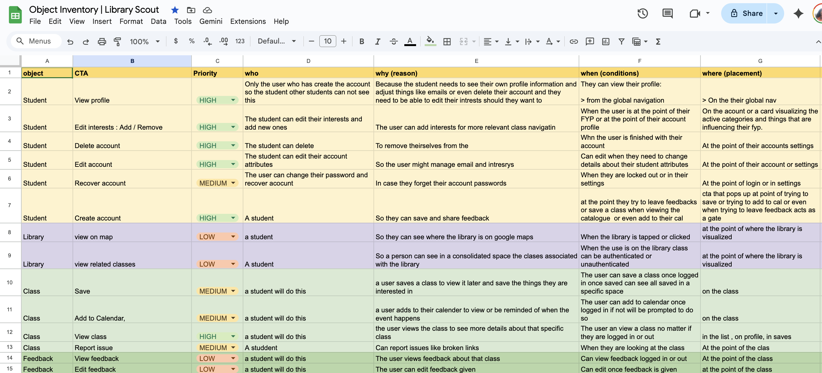822x373 pixels.
Task: Open the 123 number format menu
Action: 240,41
